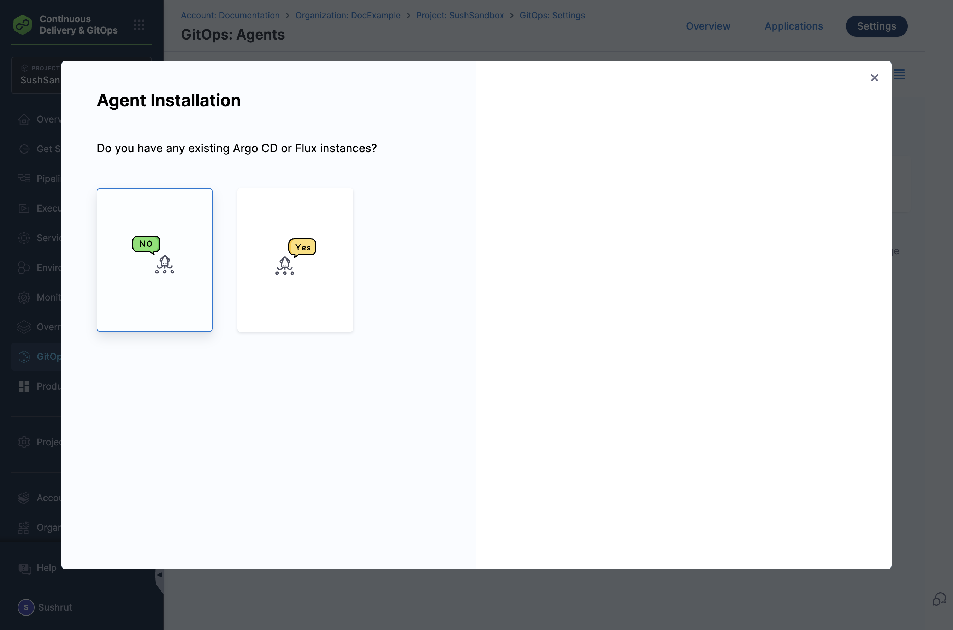Select the GitOps Settings tab

(876, 26)
